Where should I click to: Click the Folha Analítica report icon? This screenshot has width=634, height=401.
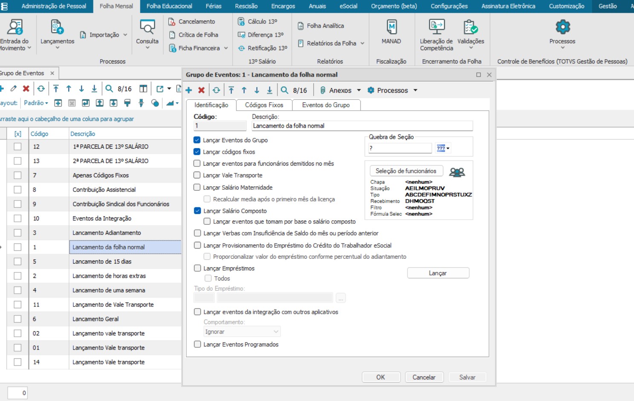tap(301, 26)
